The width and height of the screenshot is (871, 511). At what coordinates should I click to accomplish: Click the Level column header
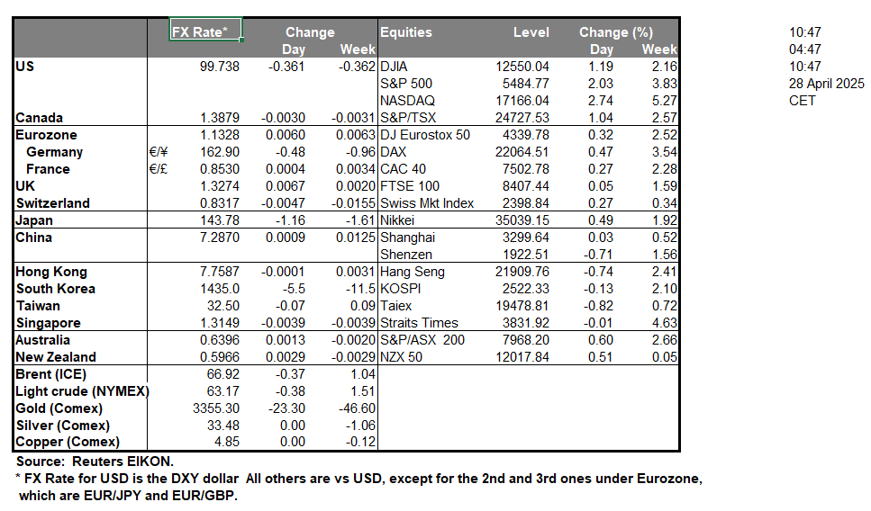click(x=531, y=32)
